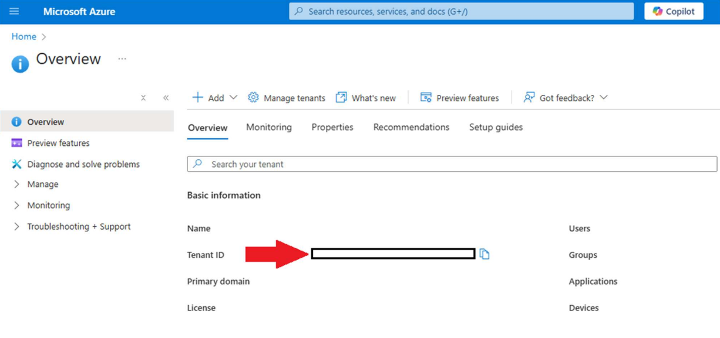Launch the Copilot assistant
Screen dimensions: 720x338
click(x=673, y=11)
